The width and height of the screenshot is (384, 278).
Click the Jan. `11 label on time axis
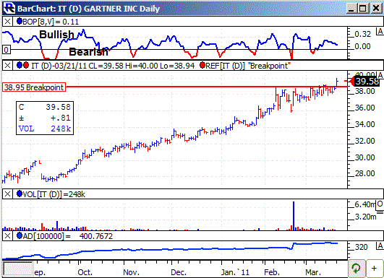pos(235,272)
